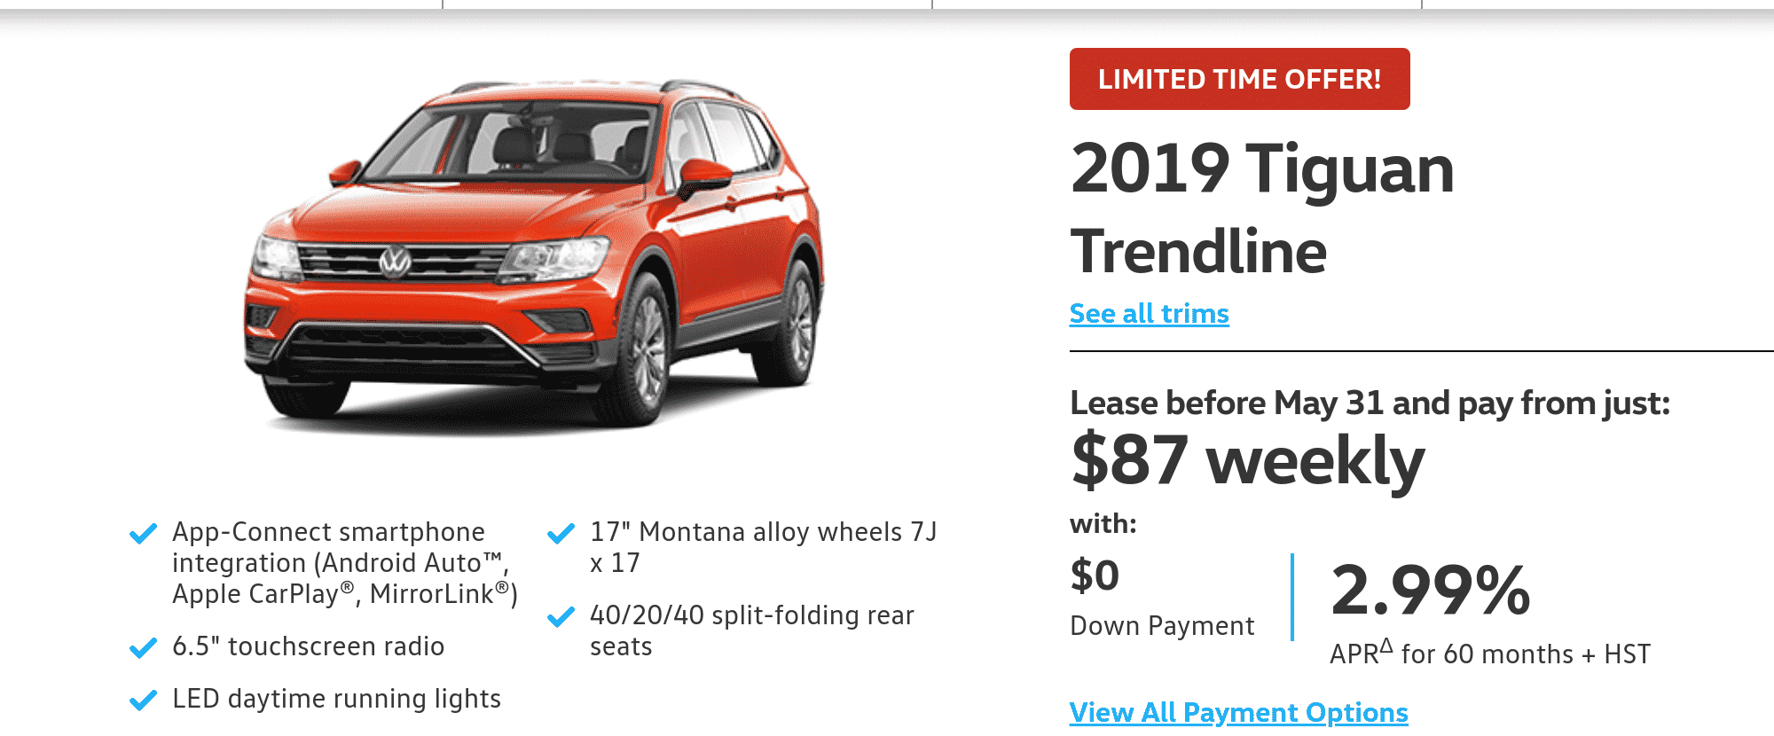The height and width of the screenshot is (736, 1774).
Task: Click the $87 weekly price text
Action: 1247,461
